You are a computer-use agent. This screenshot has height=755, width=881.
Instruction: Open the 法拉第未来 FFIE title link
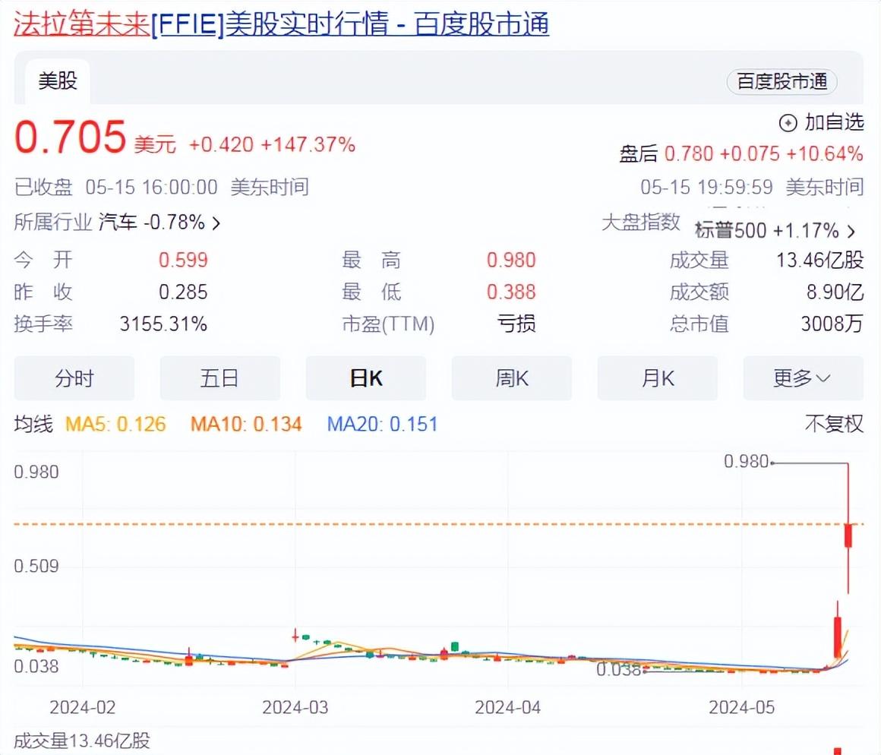point(281,24)
